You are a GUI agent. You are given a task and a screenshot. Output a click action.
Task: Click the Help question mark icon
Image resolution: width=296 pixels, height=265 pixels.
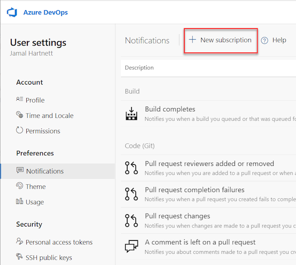[x=264, y=40]
